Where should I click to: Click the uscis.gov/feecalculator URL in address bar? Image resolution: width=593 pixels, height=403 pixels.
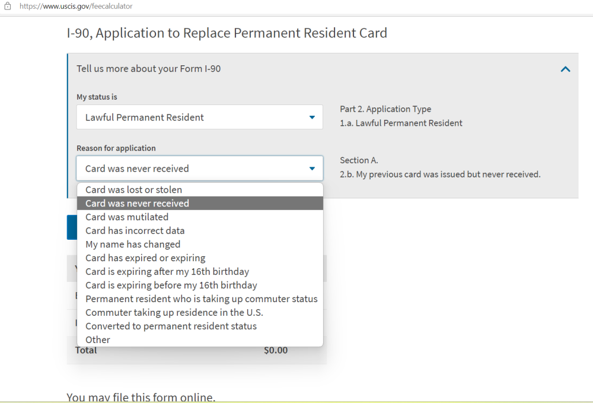tap(76, 6)
